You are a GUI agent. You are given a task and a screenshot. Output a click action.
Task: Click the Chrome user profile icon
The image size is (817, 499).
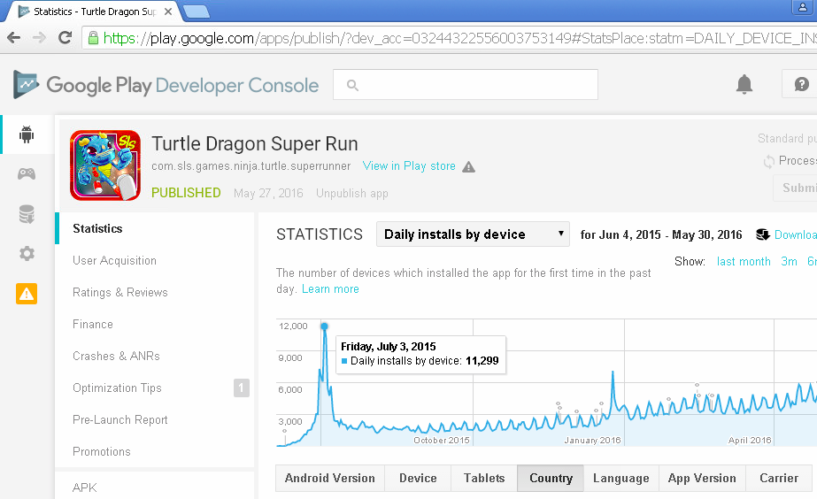(x=803, y=7)
